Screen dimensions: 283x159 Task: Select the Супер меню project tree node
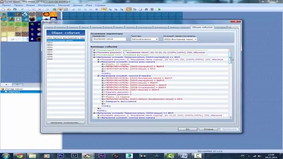coord(14,89)
